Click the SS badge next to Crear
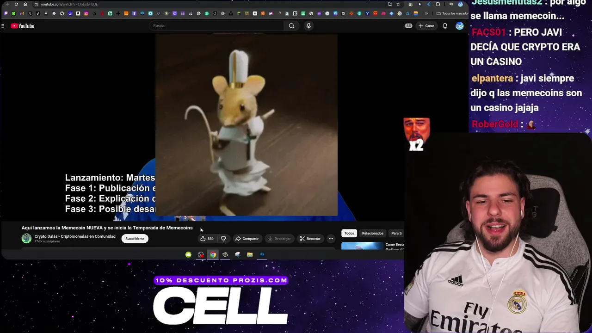 pyautogui.click(x=408, y=26)
